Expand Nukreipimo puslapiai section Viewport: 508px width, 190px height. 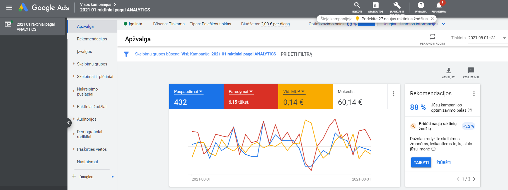point(74,91)
